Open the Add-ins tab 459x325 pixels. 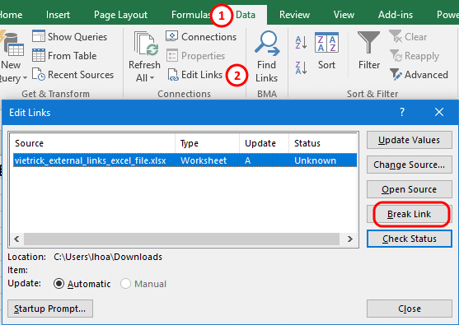click(396, 15)
